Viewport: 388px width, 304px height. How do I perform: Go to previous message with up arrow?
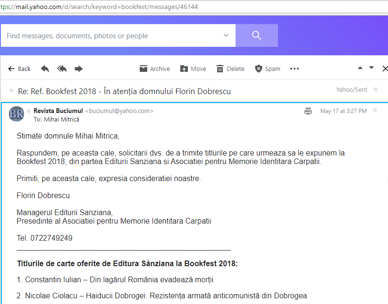pyautogui.click(x=360, y=68)
